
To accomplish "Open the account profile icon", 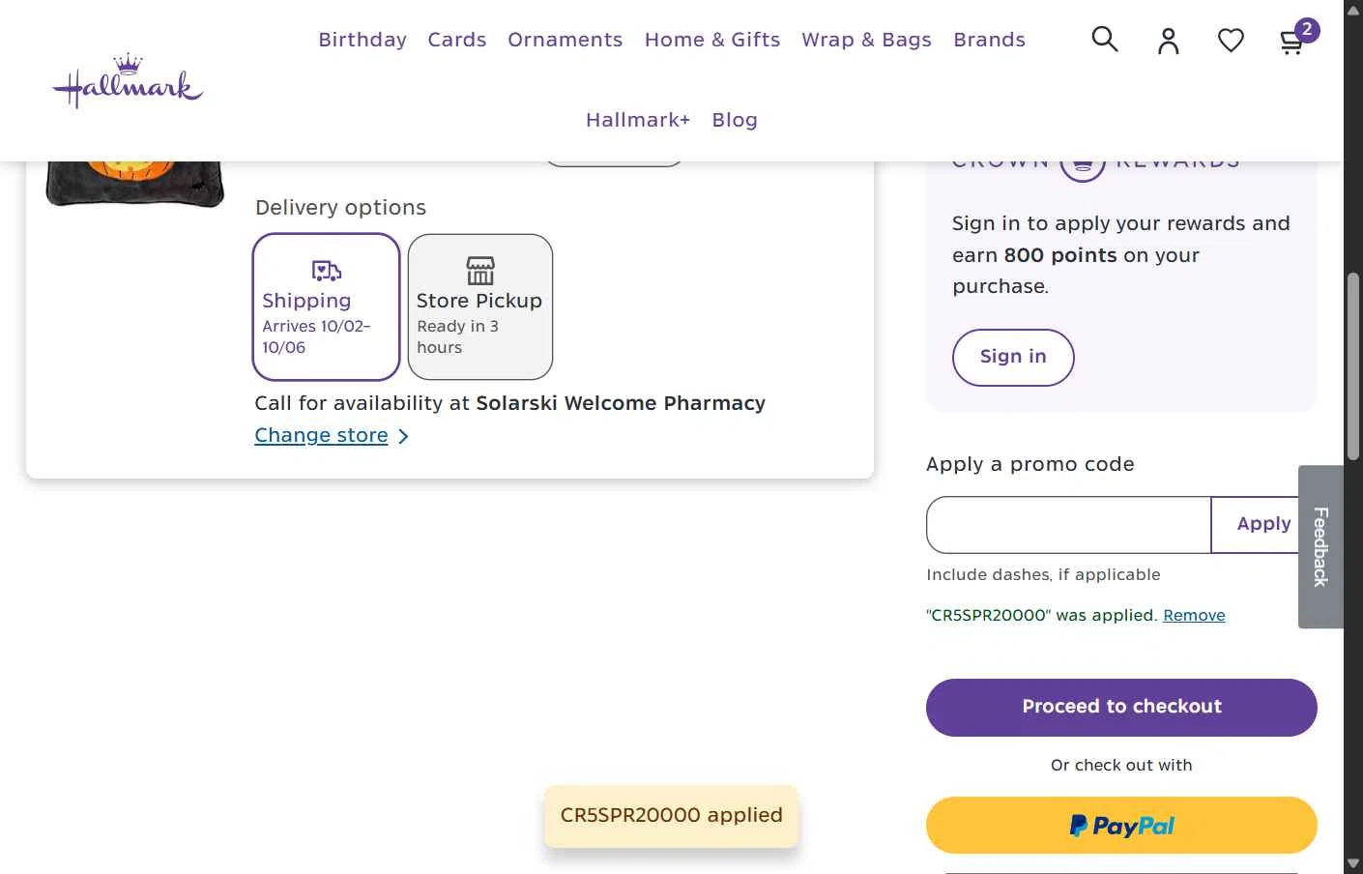I will [x=1168, y=41].
